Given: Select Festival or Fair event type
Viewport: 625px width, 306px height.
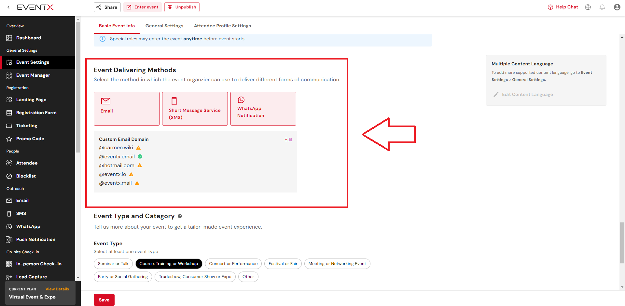Looking at the screenshot, I should (x=283, y=264).
